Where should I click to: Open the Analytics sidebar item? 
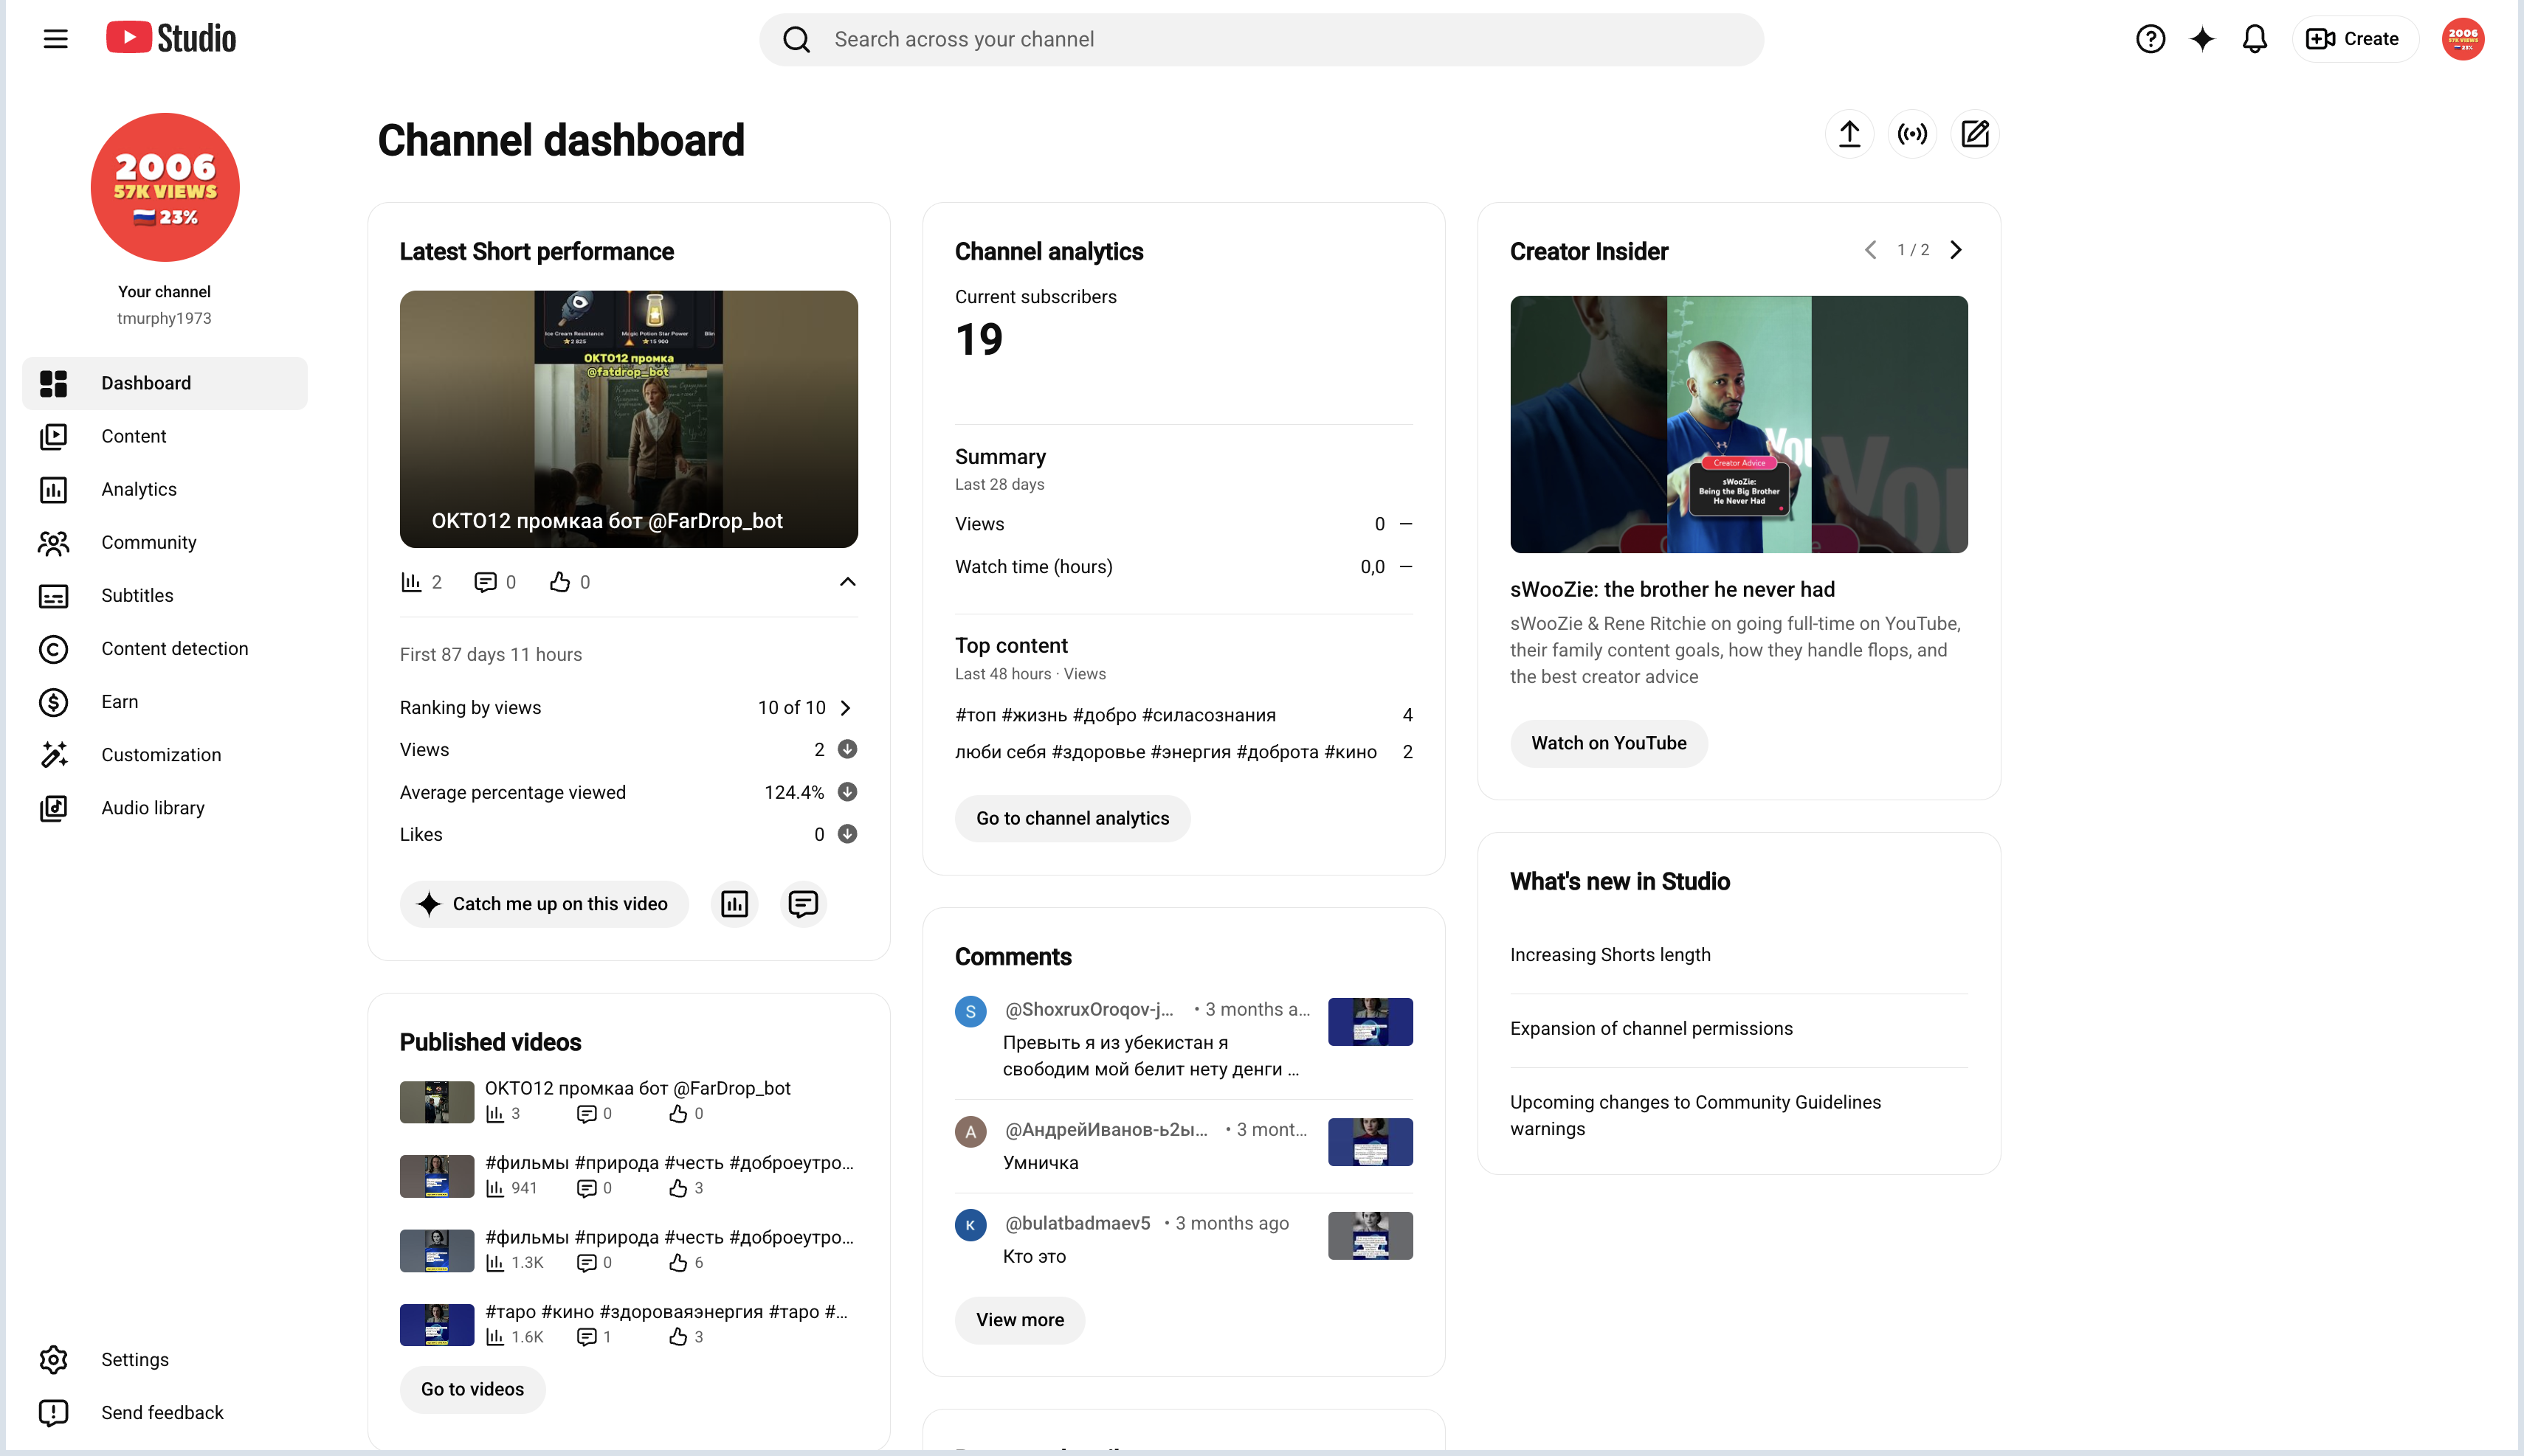(165, 489)
